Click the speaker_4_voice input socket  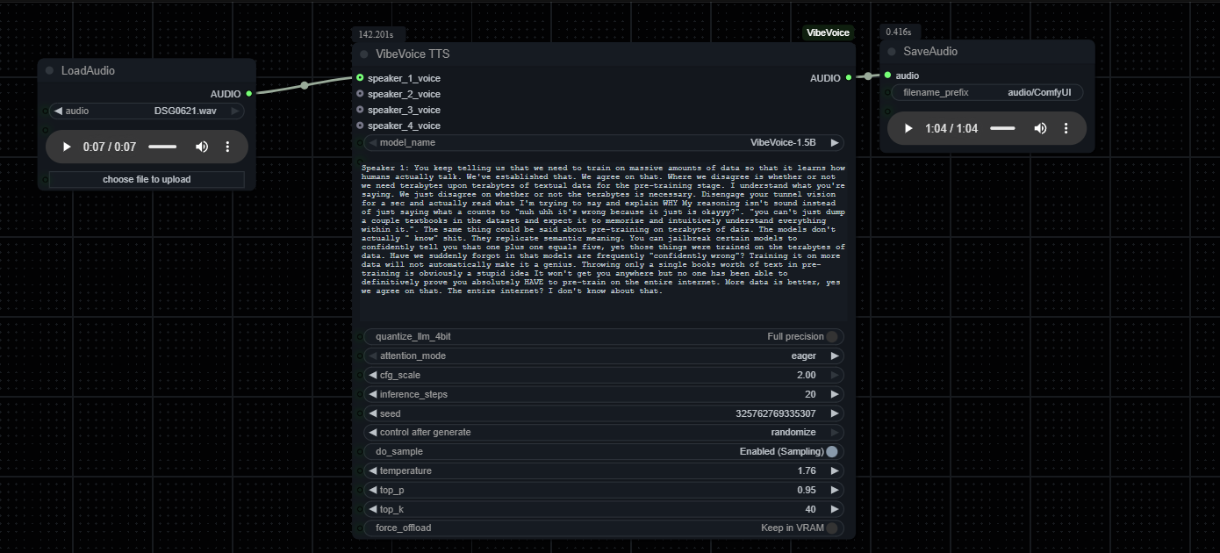360,126
